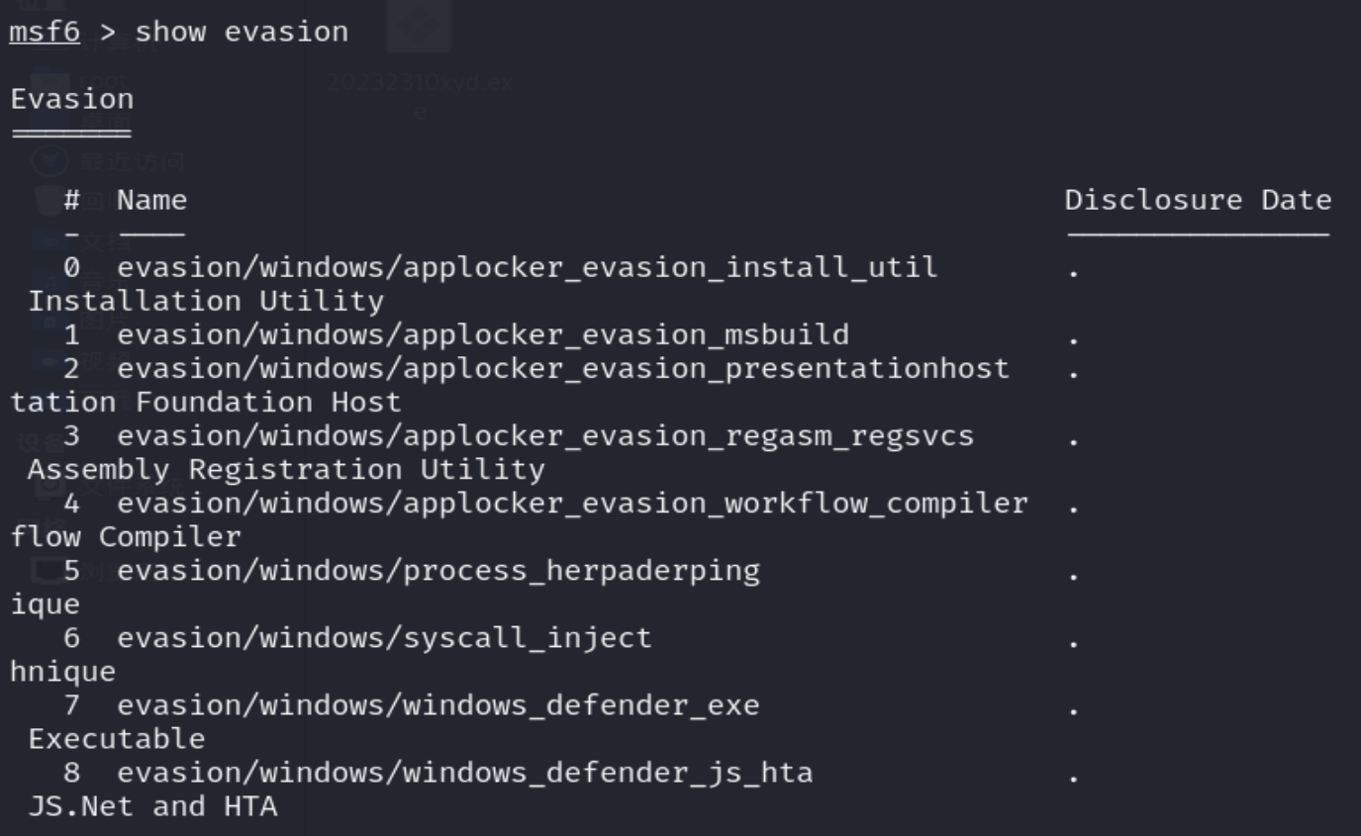
Task: Select the process_herpaderping module entry
Action: (x=437, y=571)
